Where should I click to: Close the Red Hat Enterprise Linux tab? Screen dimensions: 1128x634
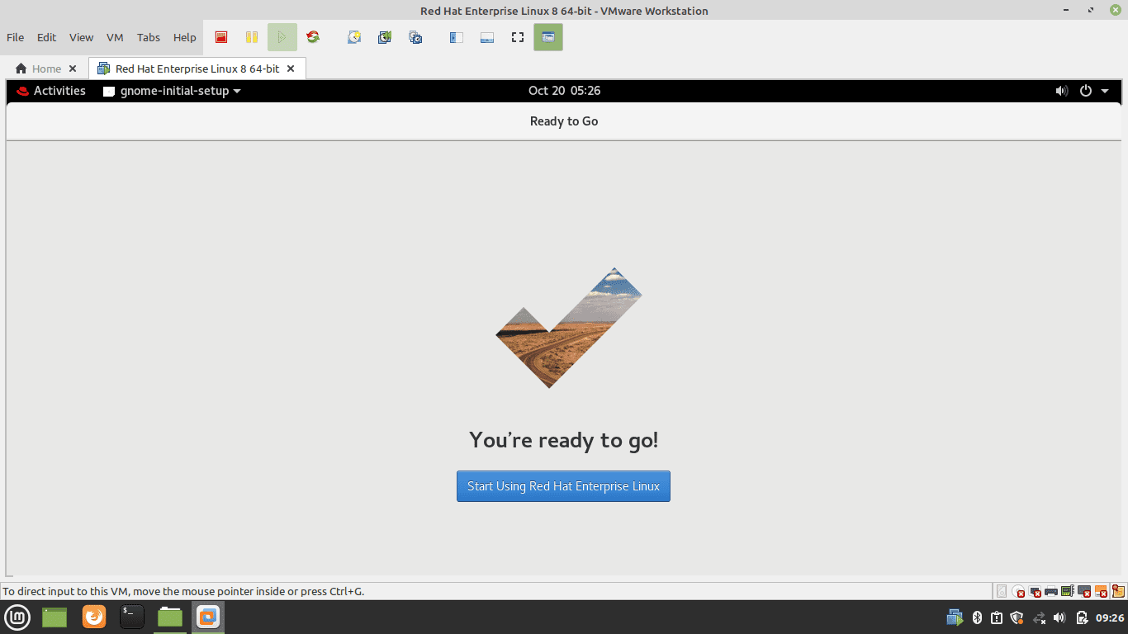(291, 69)
